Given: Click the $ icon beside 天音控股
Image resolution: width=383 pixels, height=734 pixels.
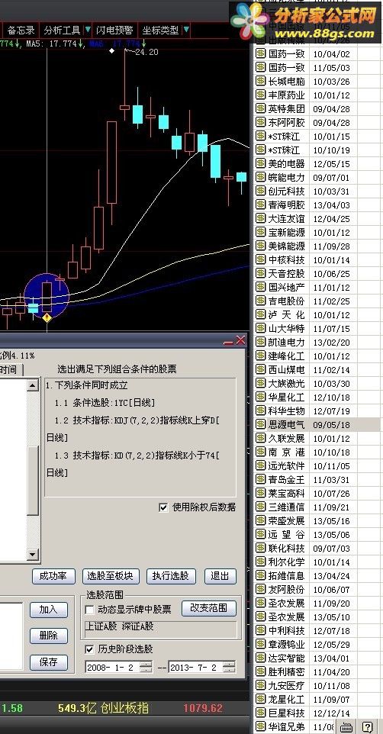Looking at the screenshot, I should click(260, 273).
